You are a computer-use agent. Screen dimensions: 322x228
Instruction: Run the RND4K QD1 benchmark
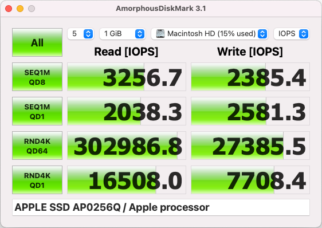(x=37, y=180)
